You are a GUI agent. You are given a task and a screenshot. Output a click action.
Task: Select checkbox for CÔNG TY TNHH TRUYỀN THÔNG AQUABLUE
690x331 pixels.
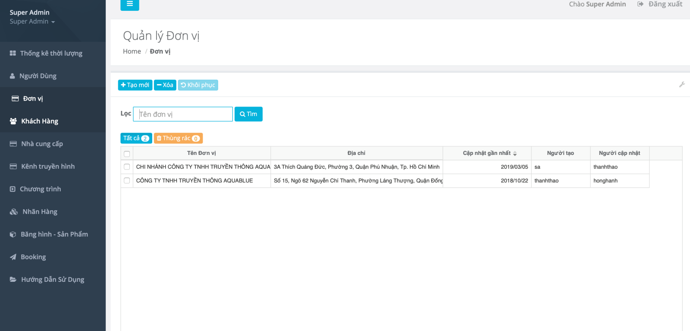pyautogui.click(x=127, y=181)
